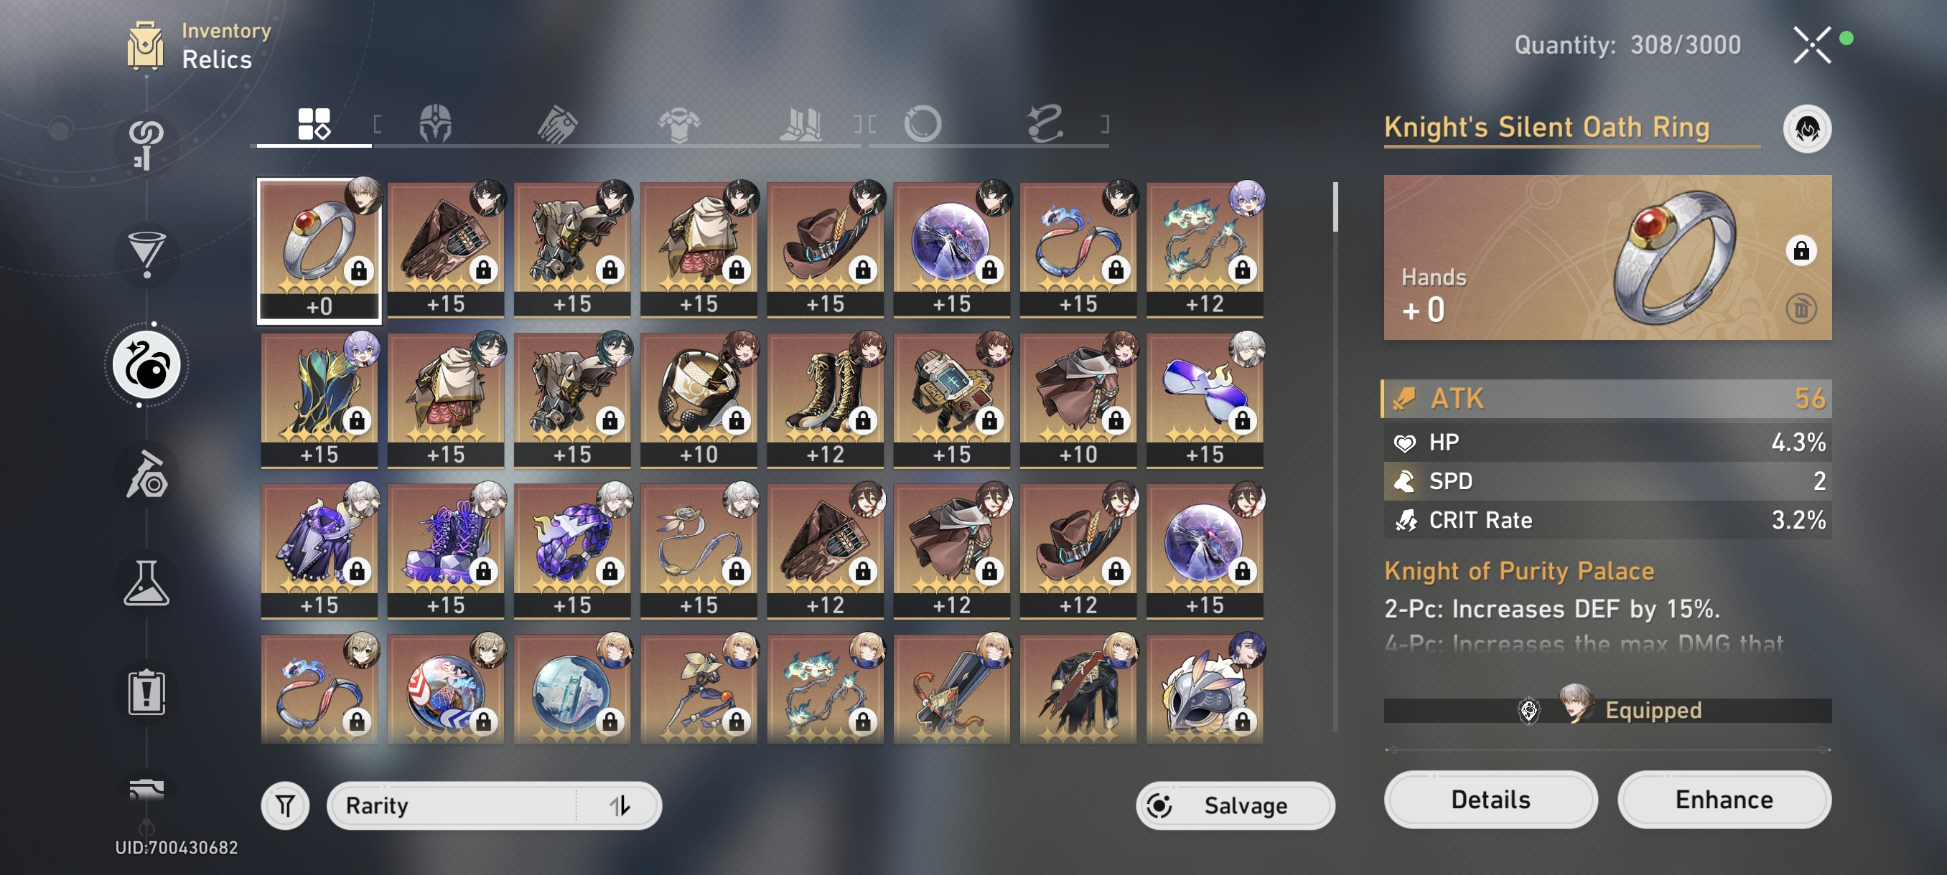Screen dimensions: 1947x875
Task: Open the flask consumables inventory category
Action: click(x=146, y=584)
